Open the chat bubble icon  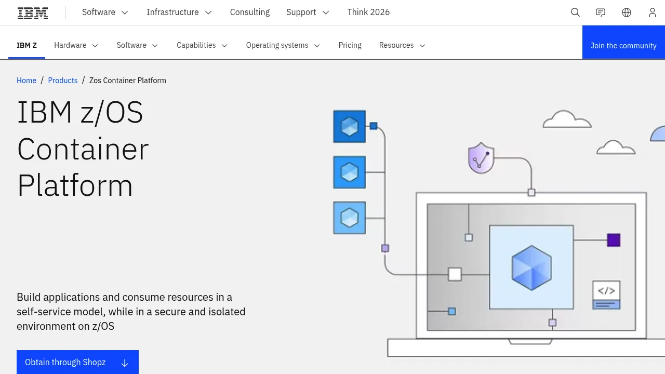601,12
